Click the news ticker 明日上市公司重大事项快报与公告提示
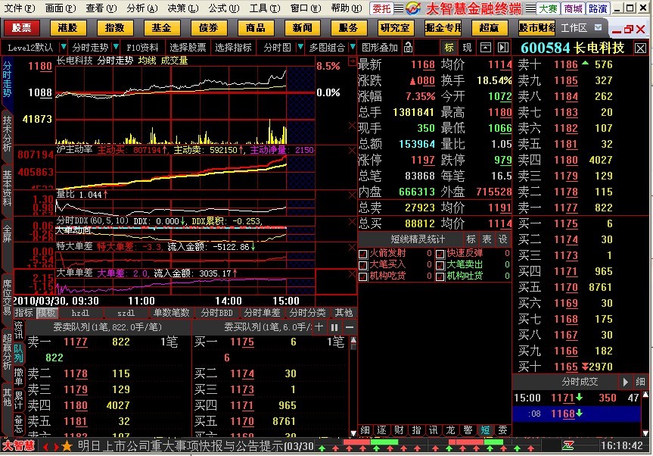This screenshot has width=653, height=456. (x=180, y=446)
